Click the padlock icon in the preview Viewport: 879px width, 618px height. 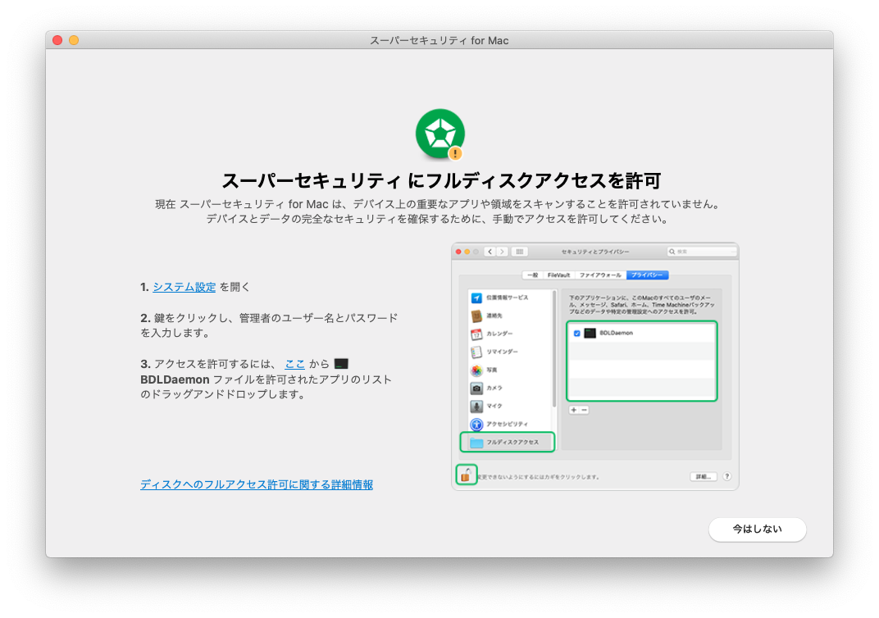pos(466,475)
